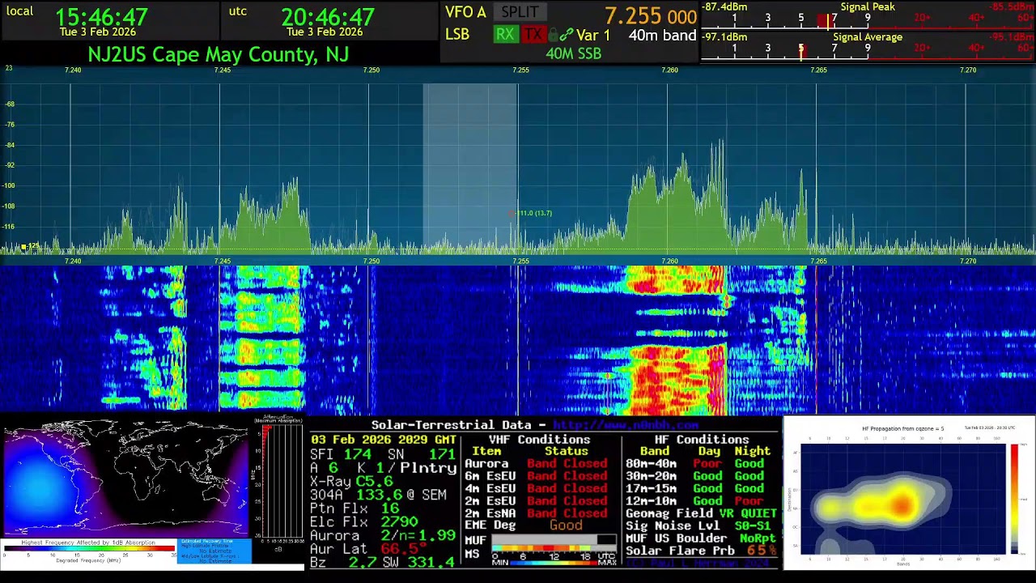Click the SW value 331.4
This screenshot has width=1036, height=583.
coord(431,562)
